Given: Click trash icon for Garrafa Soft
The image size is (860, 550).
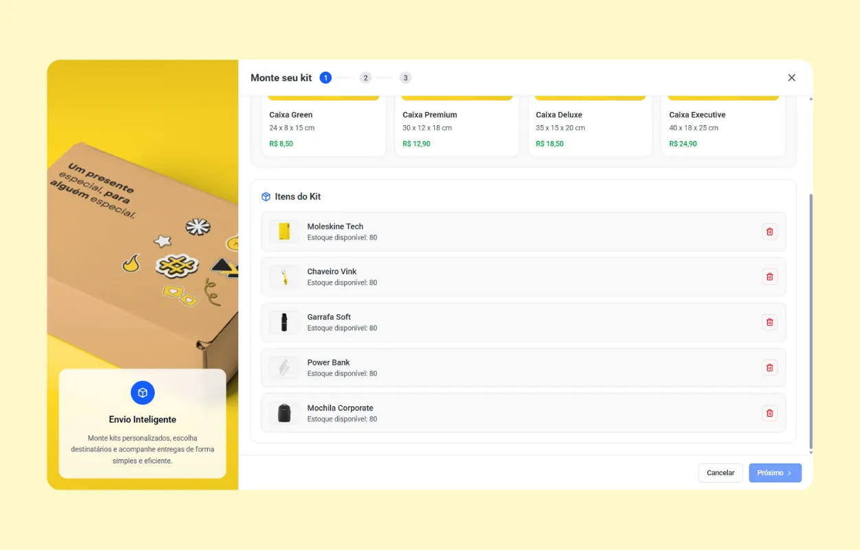Looking at the screenshot, I should [769, 322].
